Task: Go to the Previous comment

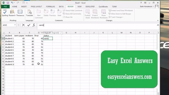Action: (53, 13)
